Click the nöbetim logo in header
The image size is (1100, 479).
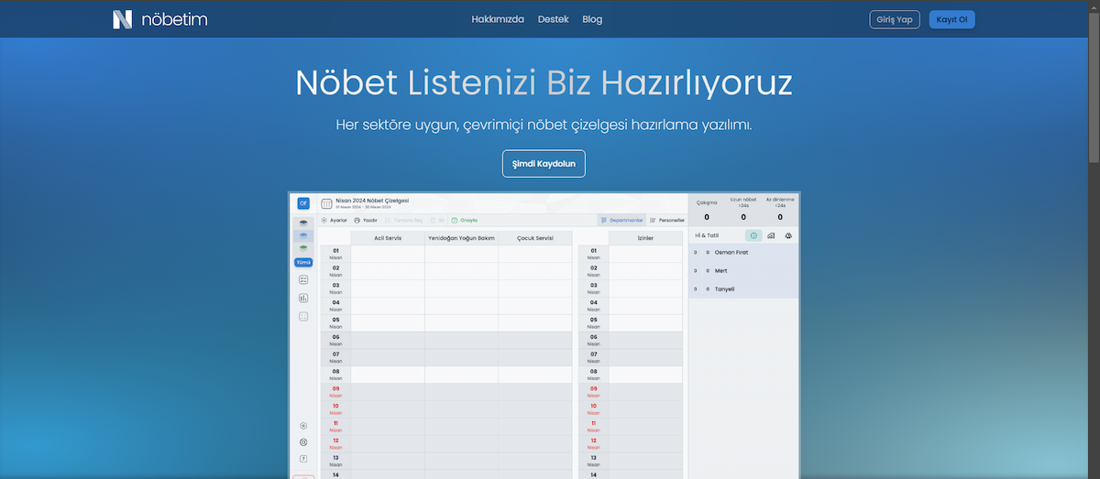pyautogui.click(x=159, y=19)
